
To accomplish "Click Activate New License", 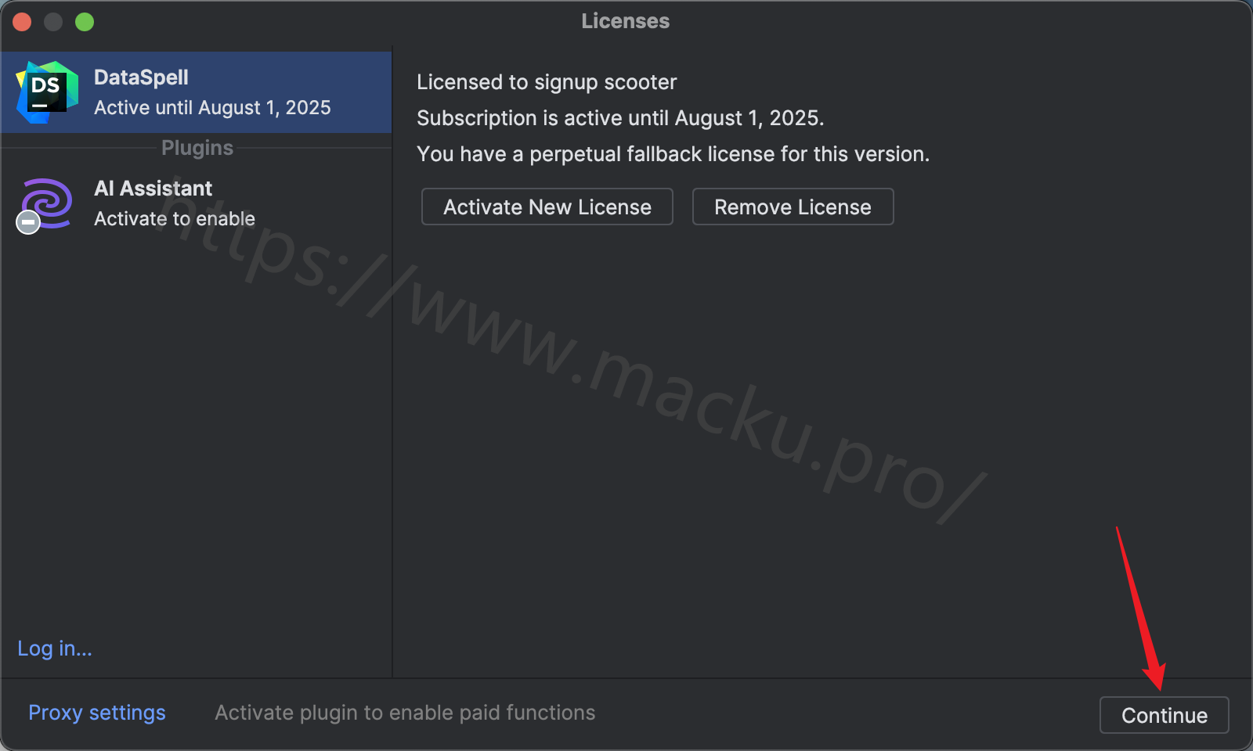I will pyautogui.click(x=547, y=207).
